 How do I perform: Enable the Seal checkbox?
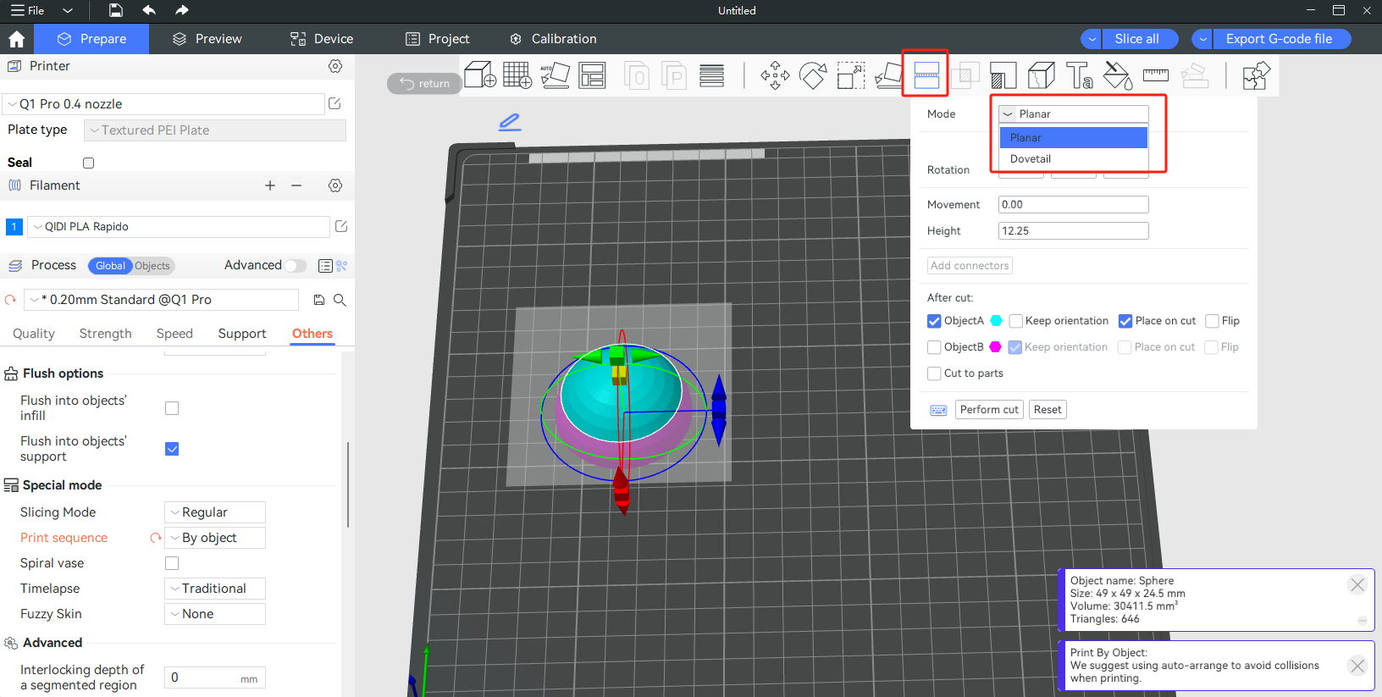tap(88, 163)
